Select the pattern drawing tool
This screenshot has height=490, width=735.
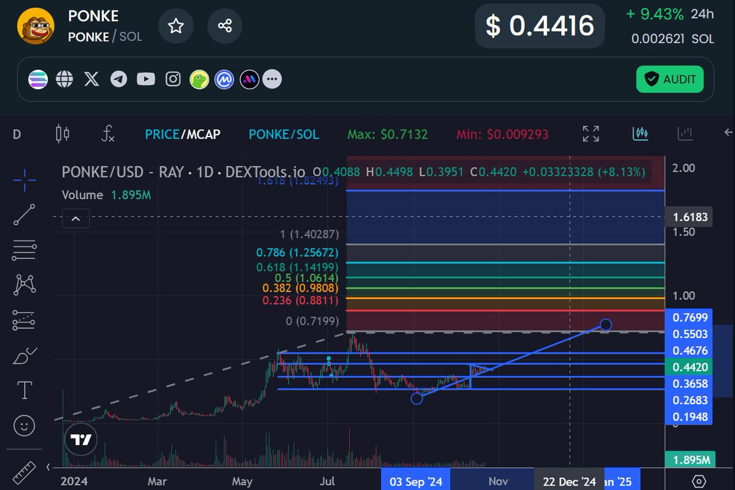24,284
